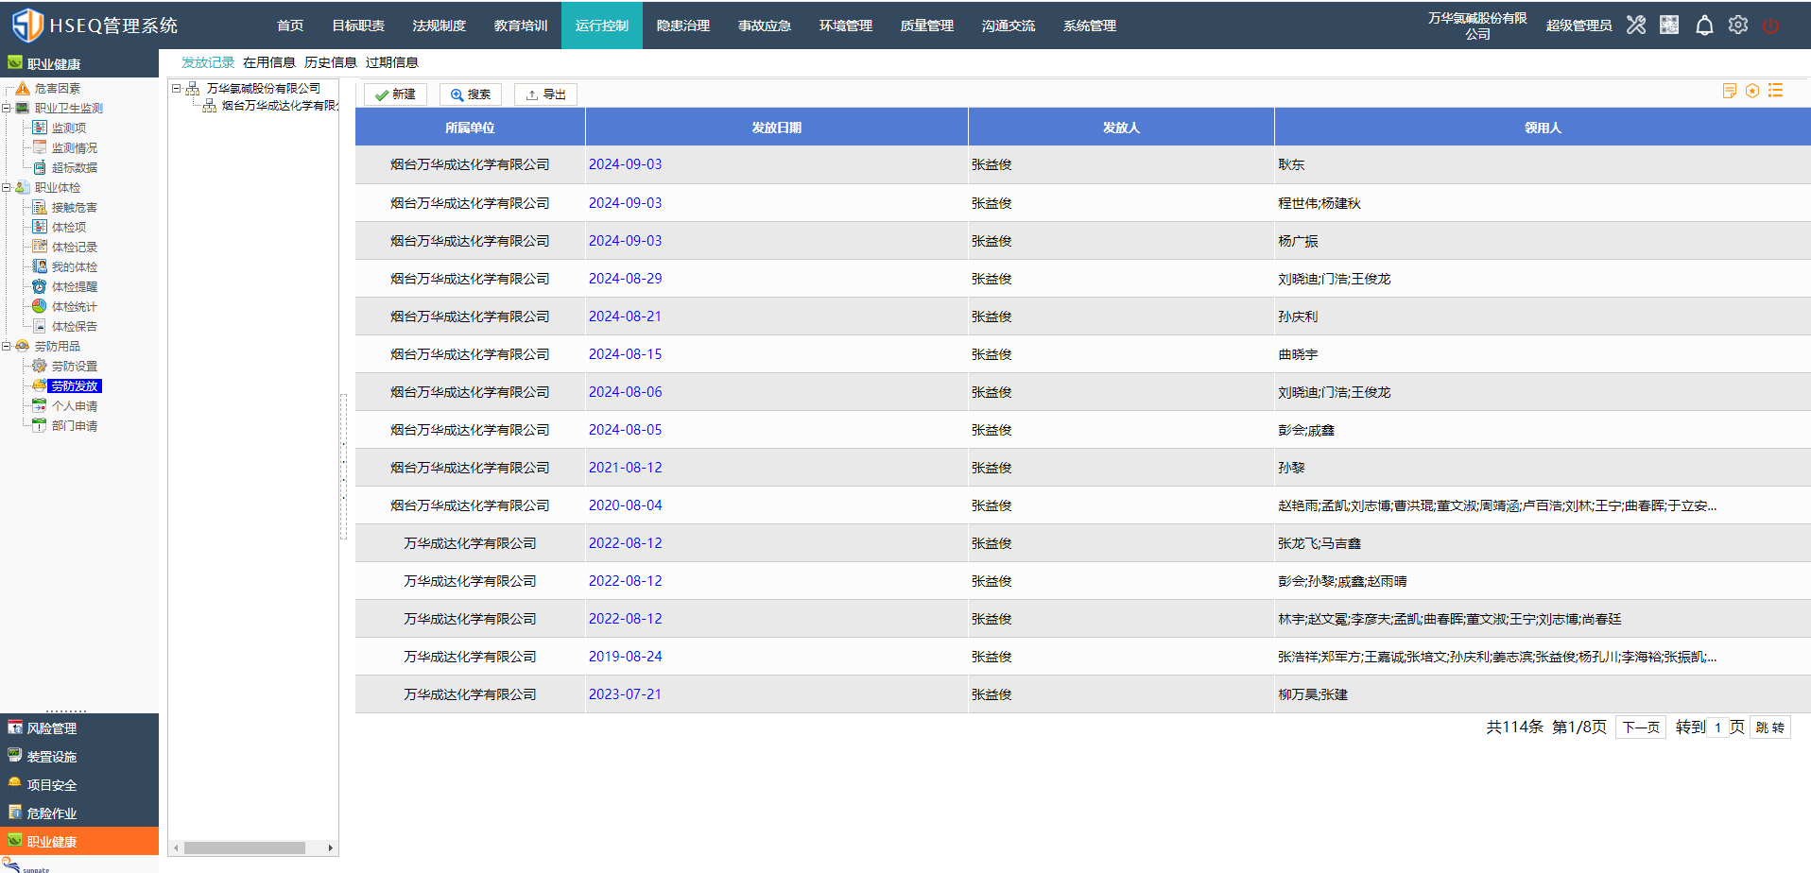Open the tools wrench icon in header
1811x873 pixels.
click(1636, 26)
